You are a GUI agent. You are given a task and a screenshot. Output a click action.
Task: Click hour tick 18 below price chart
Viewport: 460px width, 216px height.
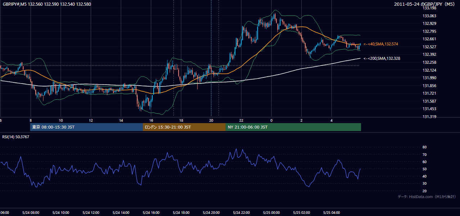181,121
